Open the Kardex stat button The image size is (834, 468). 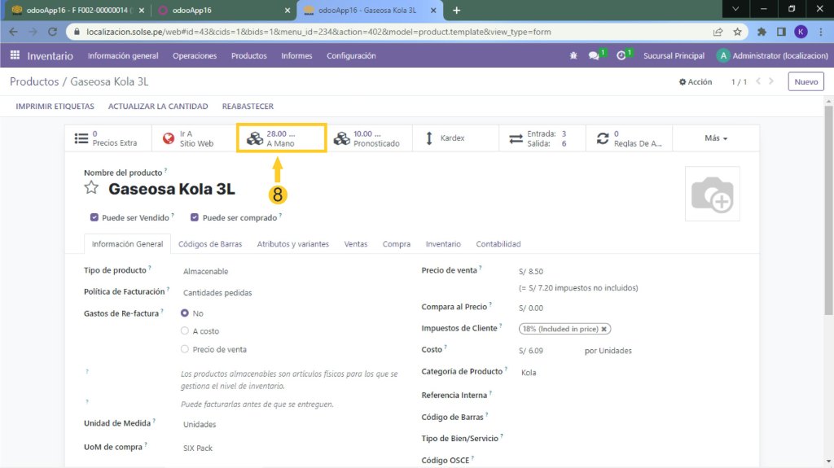point(445,138)
